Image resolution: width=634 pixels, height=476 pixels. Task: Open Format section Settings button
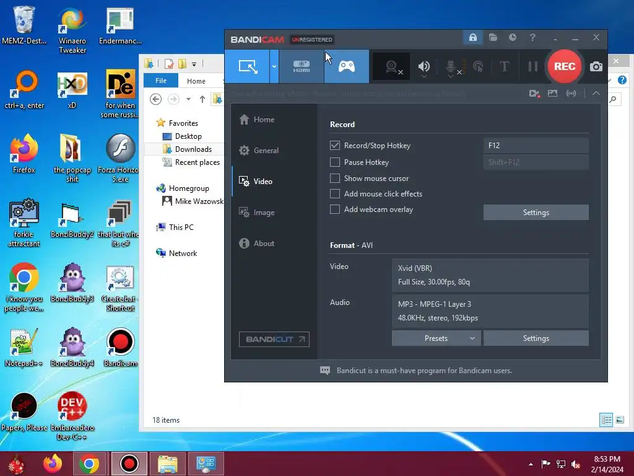[536, 338]
